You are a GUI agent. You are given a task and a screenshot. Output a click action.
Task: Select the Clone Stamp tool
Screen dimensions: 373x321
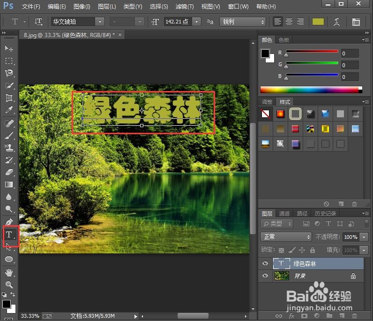9,148
